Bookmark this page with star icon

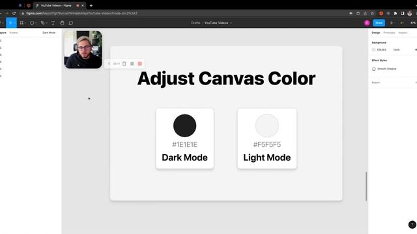point(372,13)
